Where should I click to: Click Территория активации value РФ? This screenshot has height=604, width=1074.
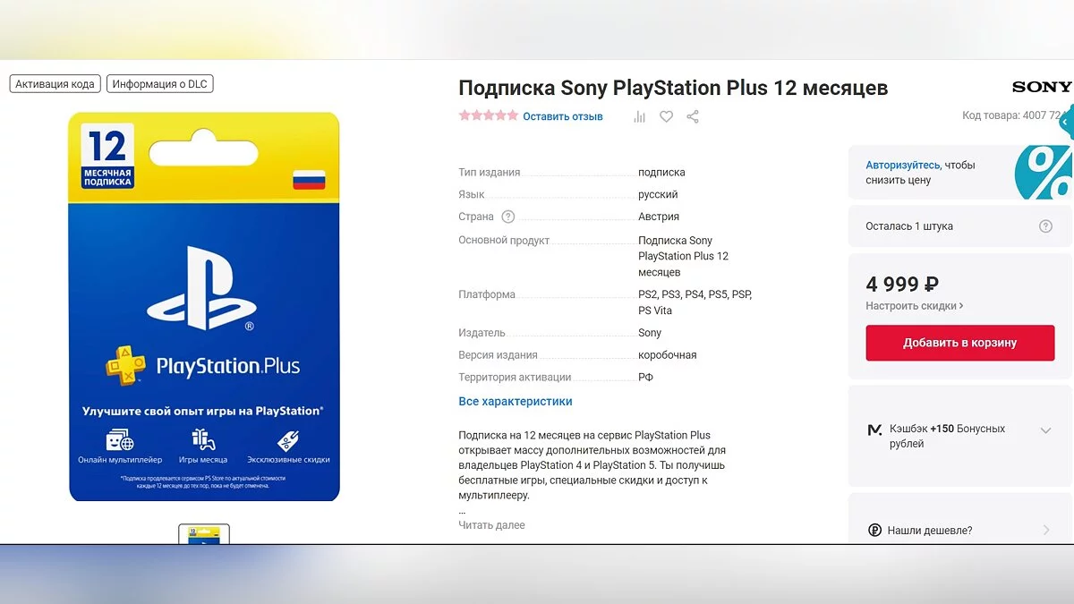click(x=645, y=378)
